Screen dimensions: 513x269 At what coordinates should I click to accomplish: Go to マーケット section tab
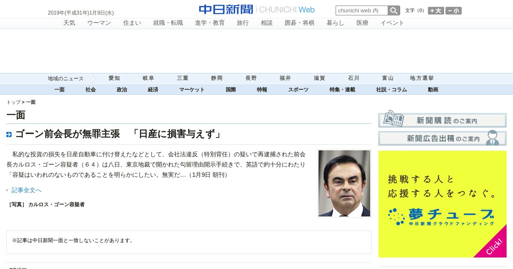click(x=192, y=90)
